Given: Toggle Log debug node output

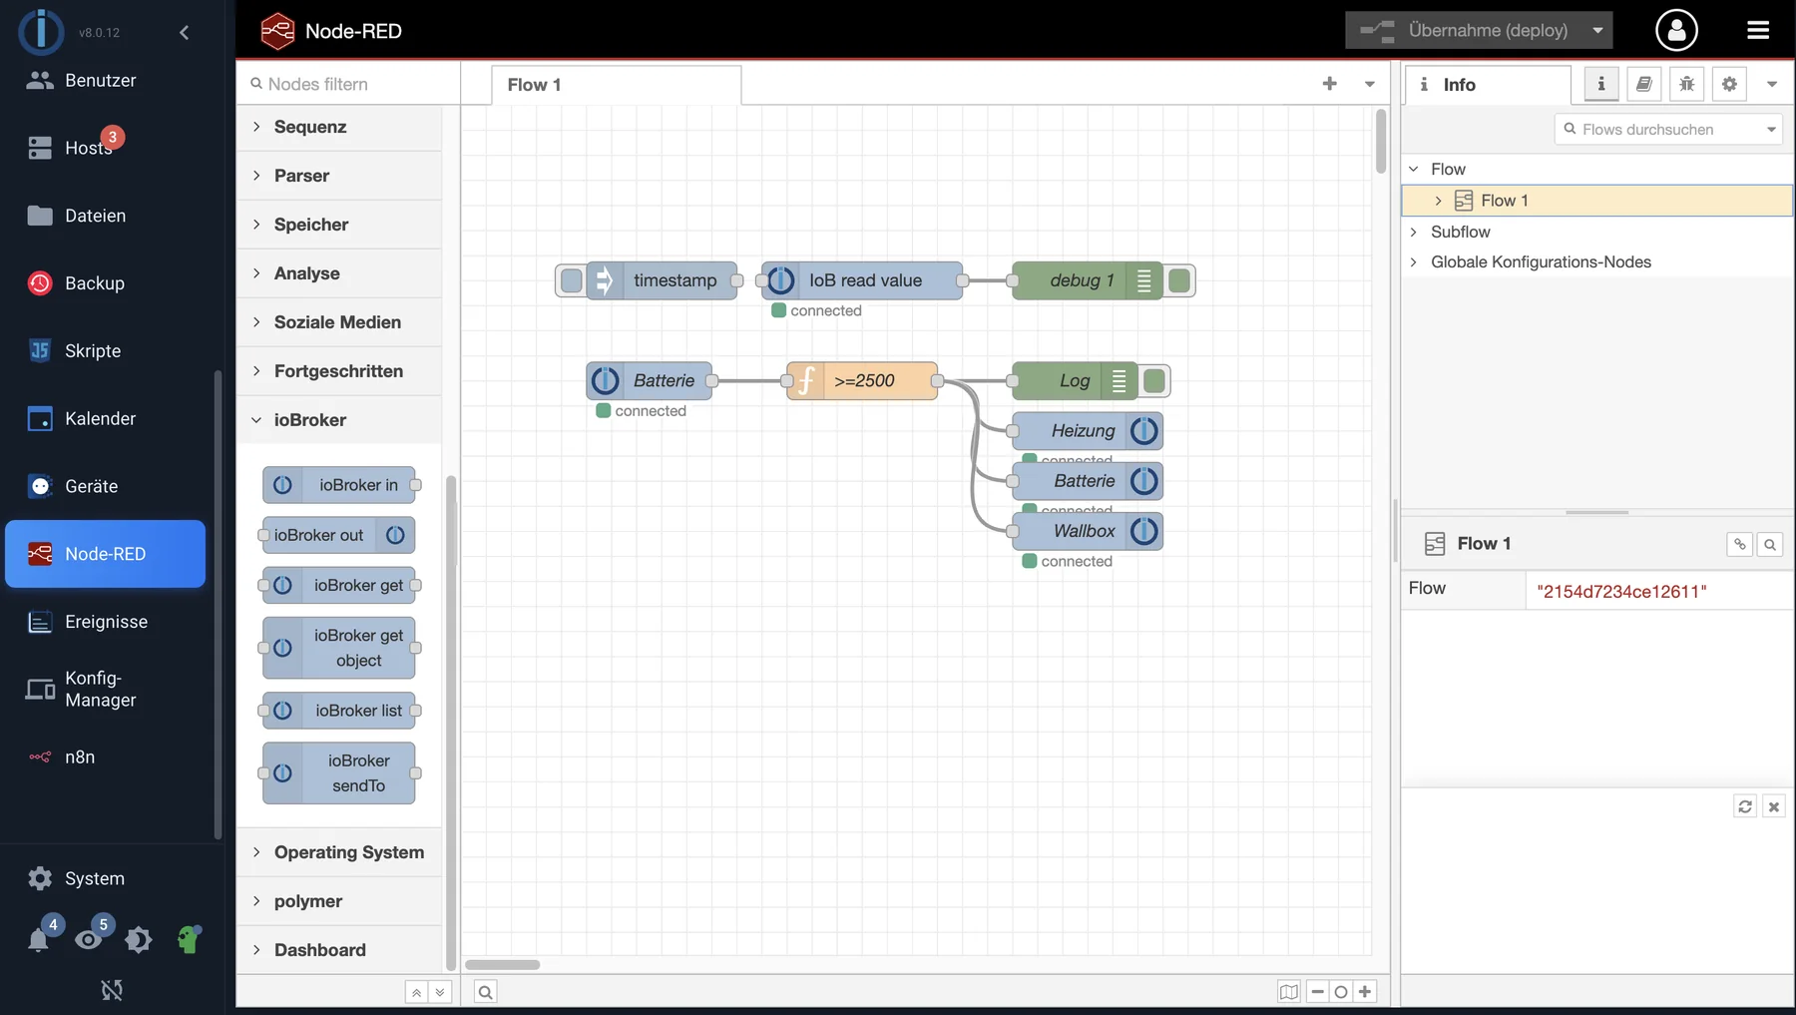Looking at the screenshot, I should [1154, 380].
